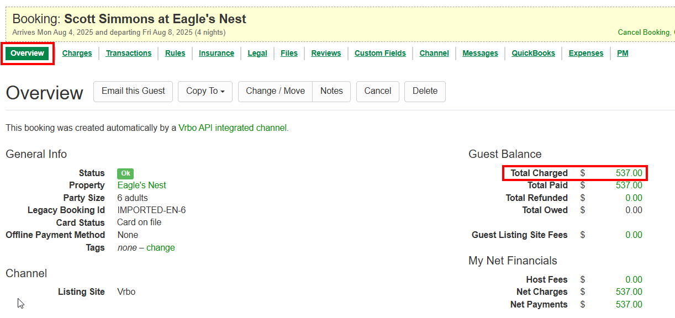Go to the Rules tab
Screen dimensions: 675x318
[x=175, y=54]
